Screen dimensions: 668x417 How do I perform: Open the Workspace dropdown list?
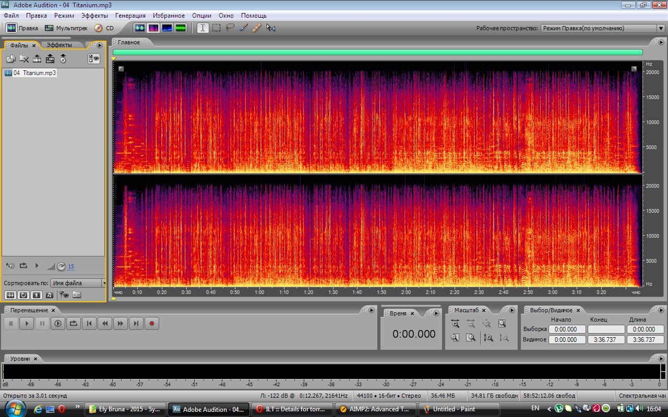tap(602, 29)
